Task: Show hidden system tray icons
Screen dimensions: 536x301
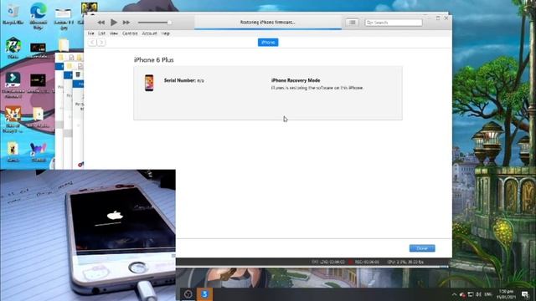Action: (454, 294)
